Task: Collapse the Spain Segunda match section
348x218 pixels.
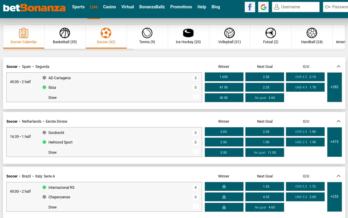Action: [x=338, y=67]
